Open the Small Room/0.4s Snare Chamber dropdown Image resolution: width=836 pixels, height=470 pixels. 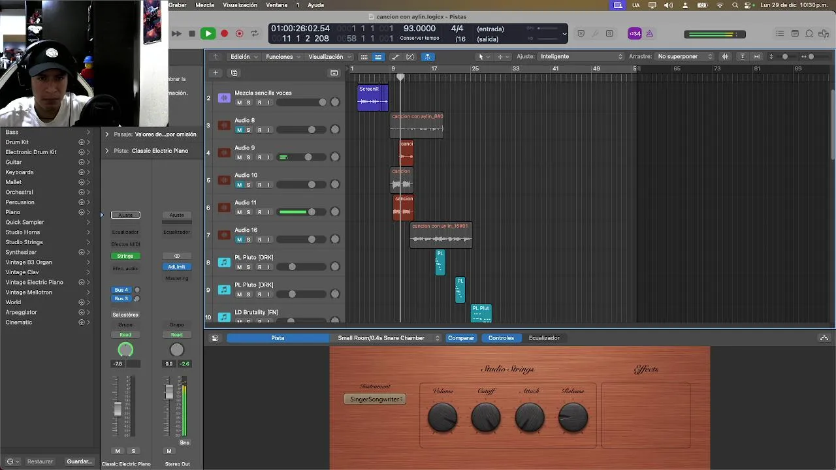[389, 338]
